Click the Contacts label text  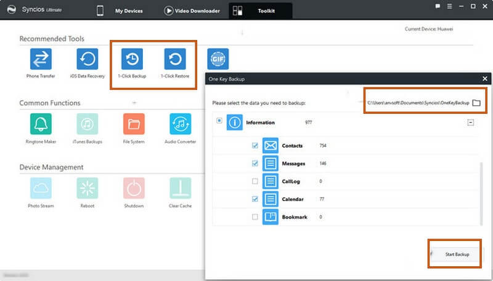tap(292, 146)
